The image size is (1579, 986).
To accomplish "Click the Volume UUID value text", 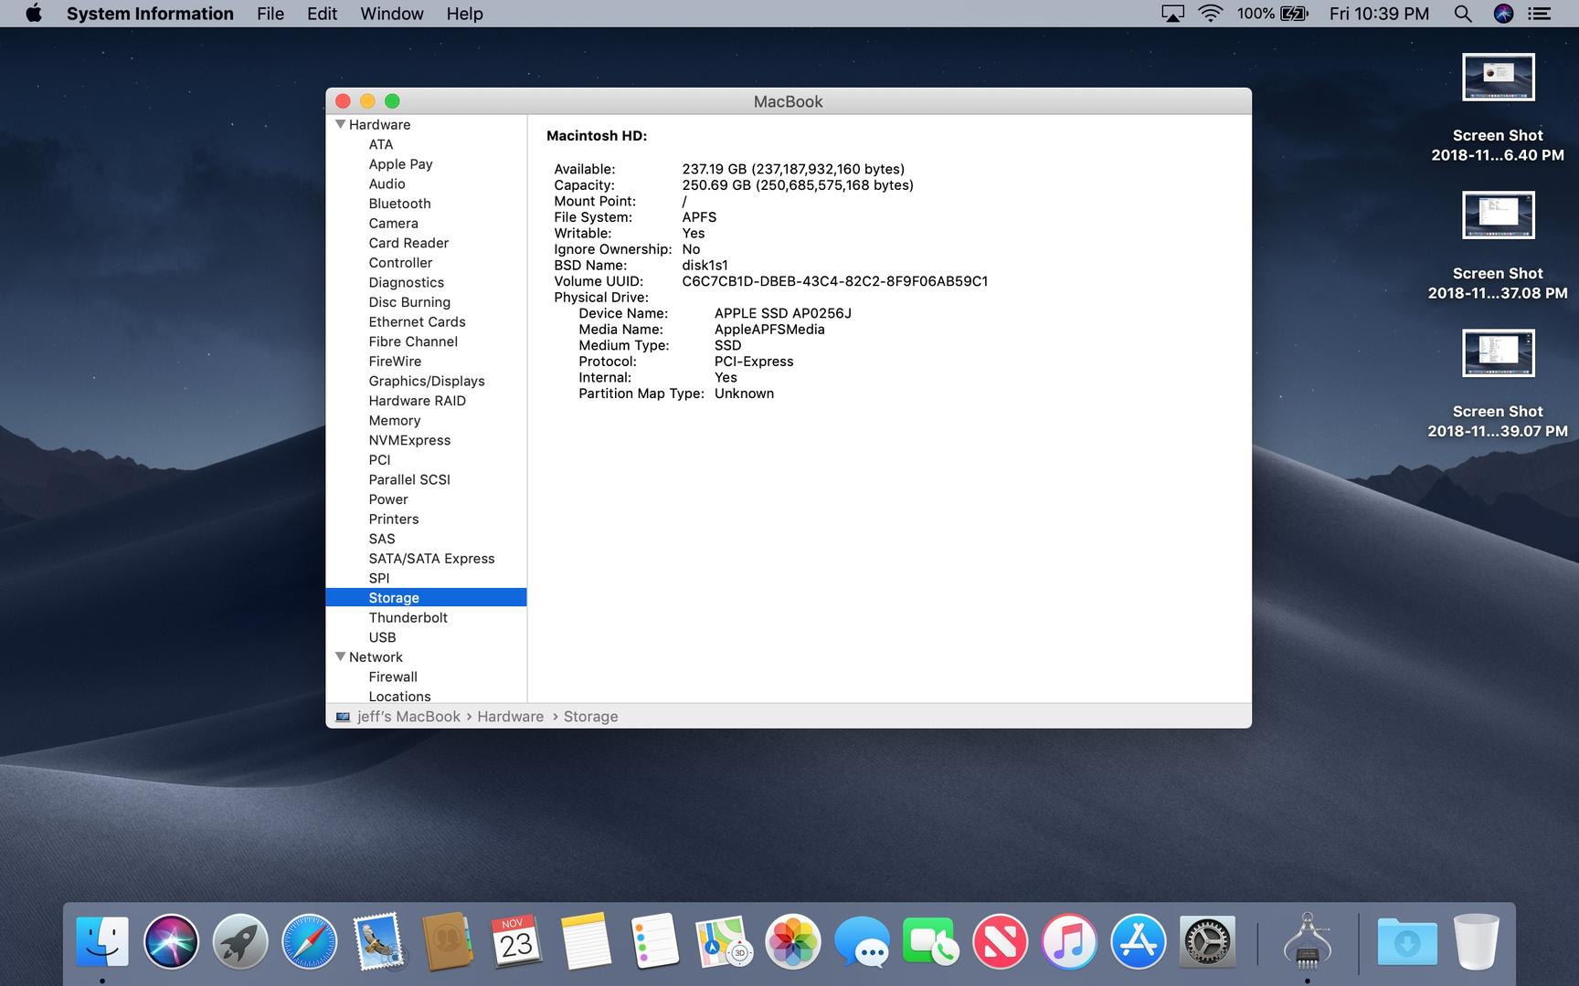I will (834, 281).
